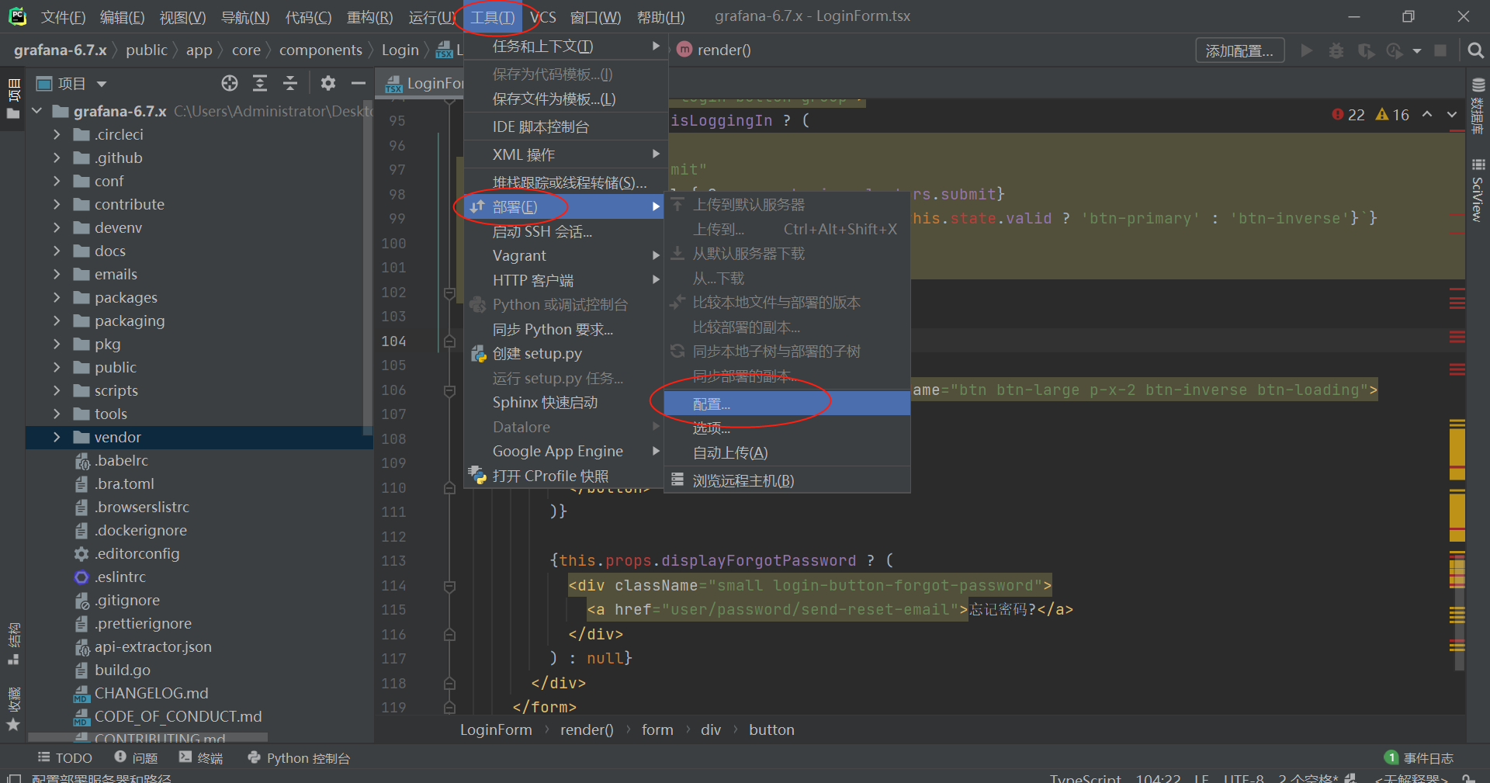Click the Run arrow icon
1490x783 pixels.
click(x=1307, y=50)
